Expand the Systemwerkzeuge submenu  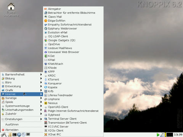pos(22,106)
